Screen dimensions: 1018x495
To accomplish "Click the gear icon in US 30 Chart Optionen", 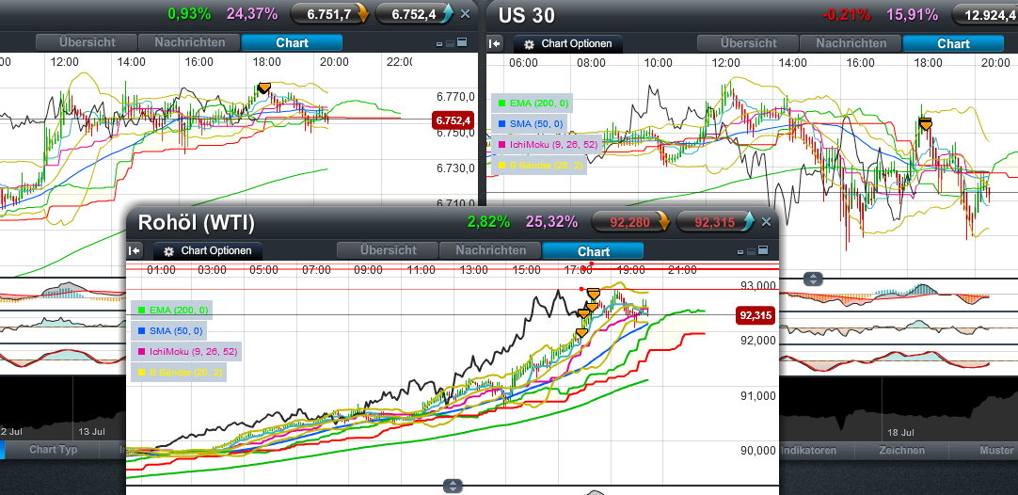I will point(529,45).
